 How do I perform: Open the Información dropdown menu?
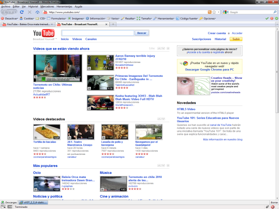pos(96,18)
